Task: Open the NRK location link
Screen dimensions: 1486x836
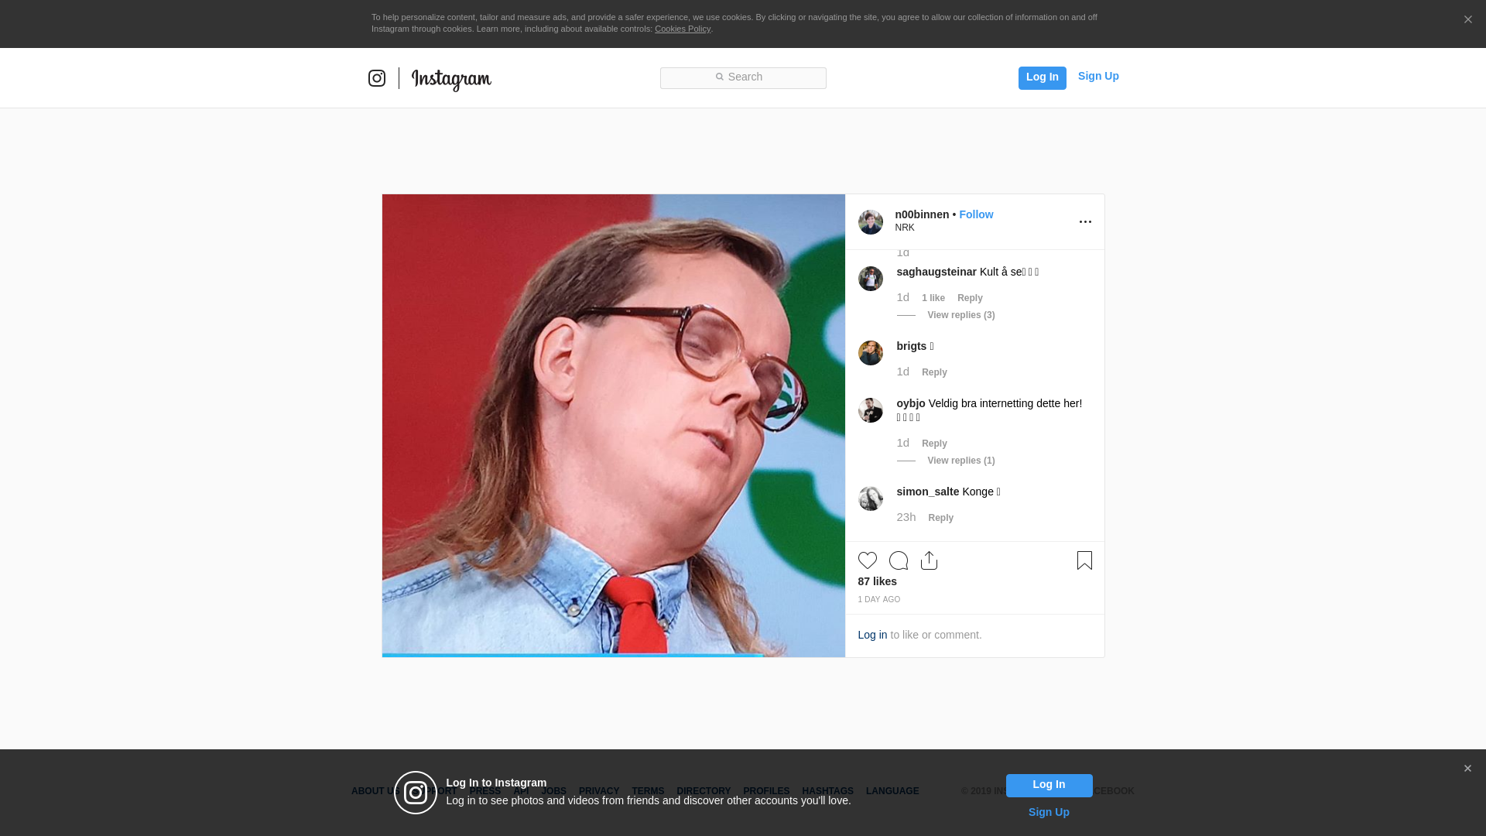Action: click(x=905, y=228)
